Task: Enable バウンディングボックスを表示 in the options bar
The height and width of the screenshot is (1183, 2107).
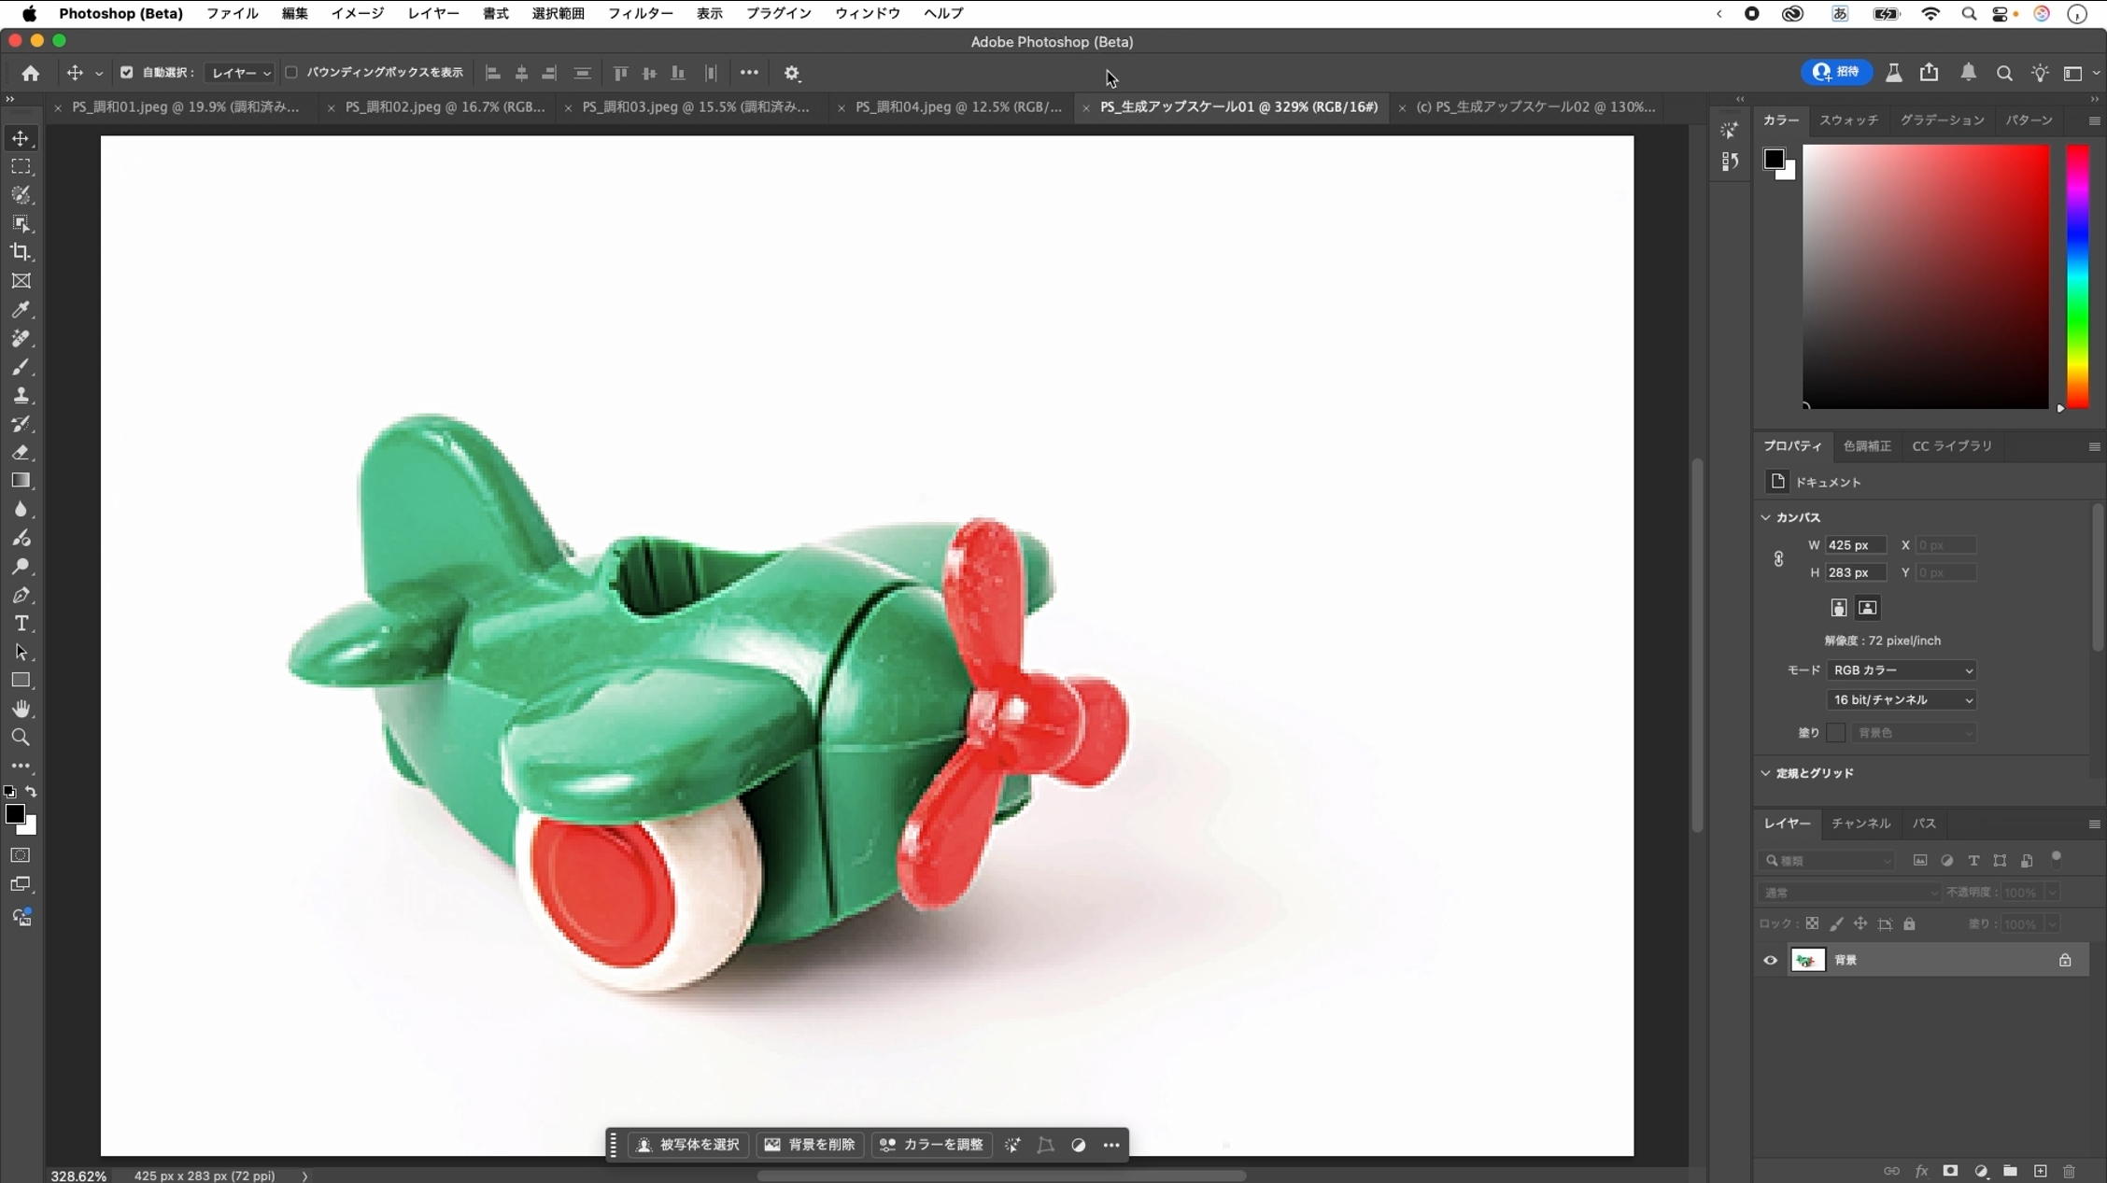Action: (x=291, y=73)
